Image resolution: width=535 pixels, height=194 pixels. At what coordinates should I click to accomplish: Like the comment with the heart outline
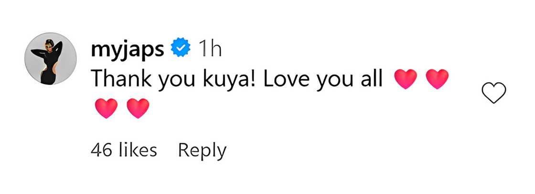click(x=494, y=93)
